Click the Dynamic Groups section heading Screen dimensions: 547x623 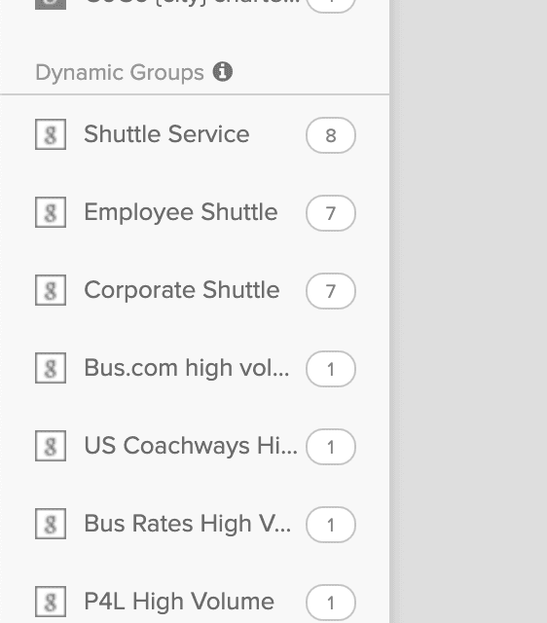point(120,73)
